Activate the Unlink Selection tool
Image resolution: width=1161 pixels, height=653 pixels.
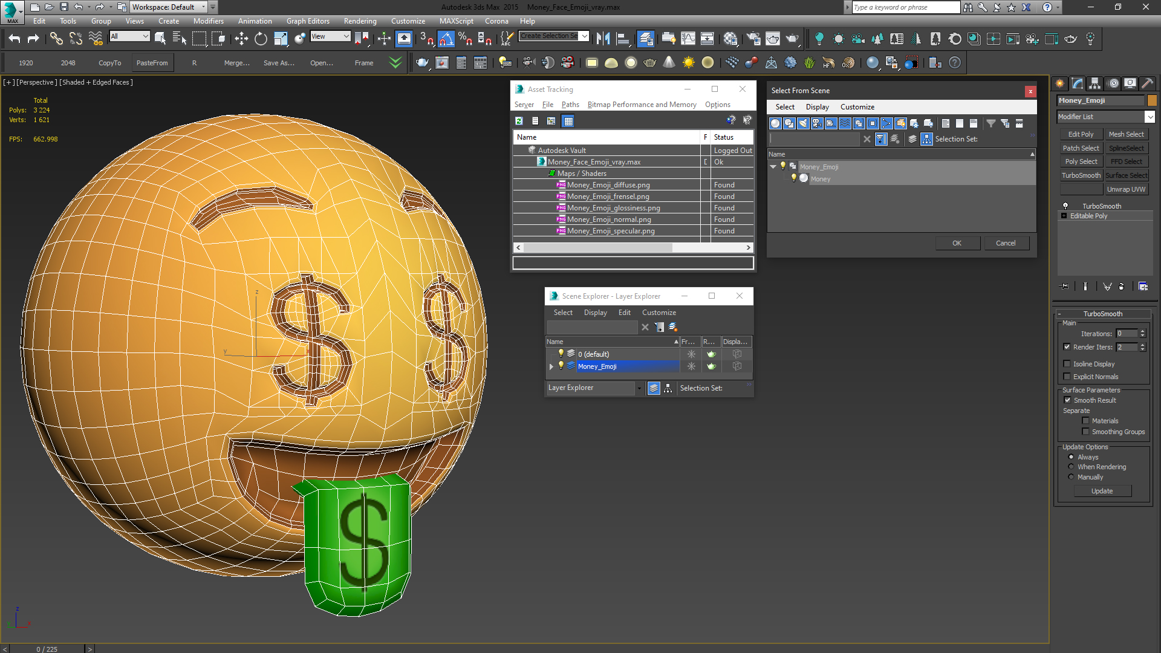point(76,39)
